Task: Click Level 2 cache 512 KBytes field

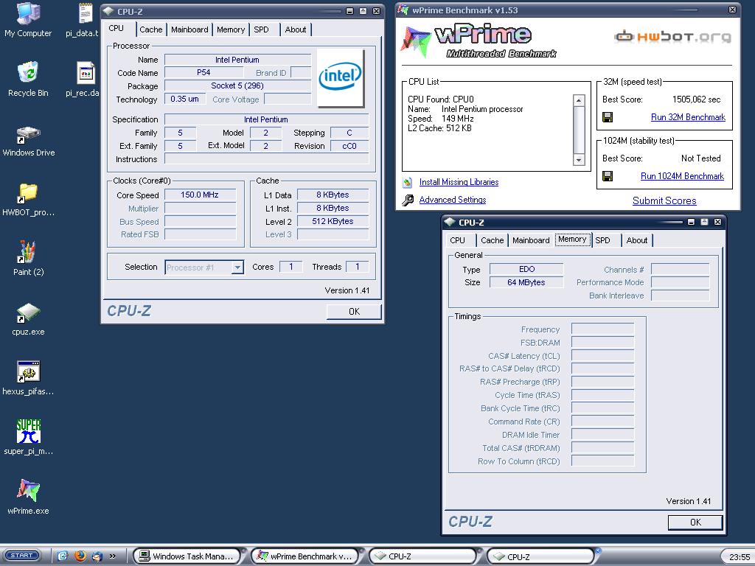Action: click(333, 221)
